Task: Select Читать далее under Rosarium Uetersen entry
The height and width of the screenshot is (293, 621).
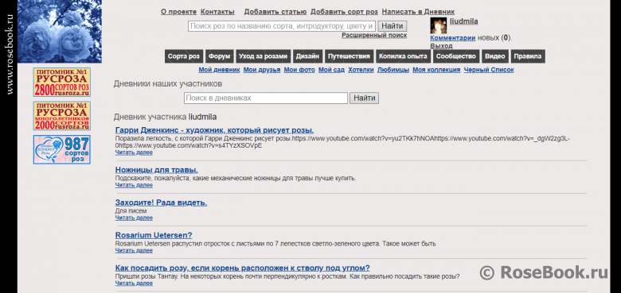Action: [x=134, y=250]
